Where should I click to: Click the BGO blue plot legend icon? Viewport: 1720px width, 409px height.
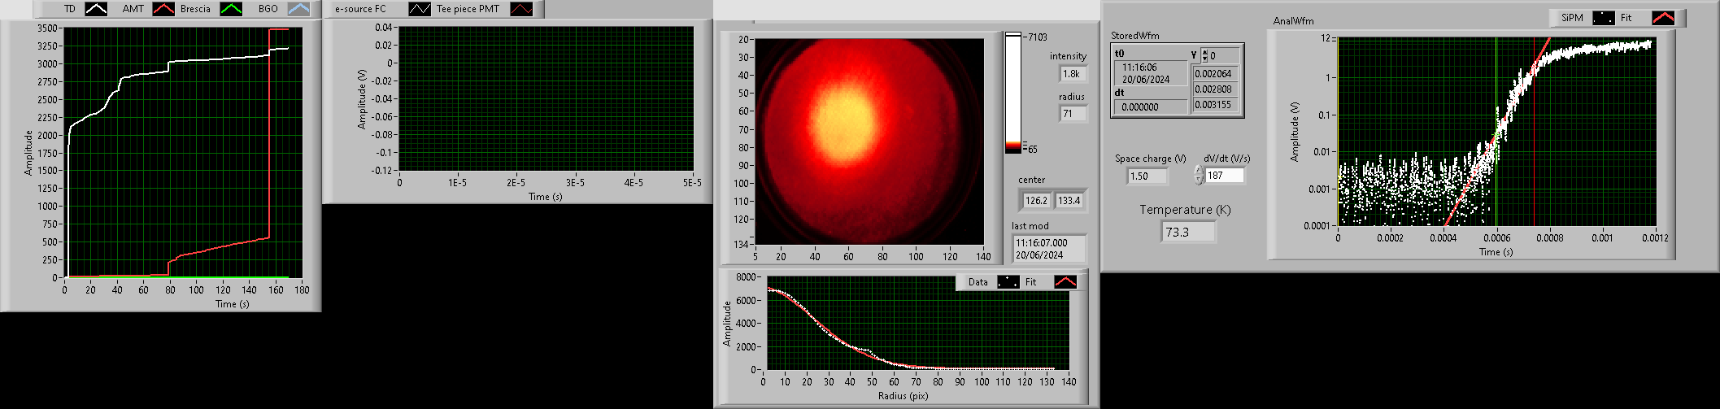tap(298, 9)
